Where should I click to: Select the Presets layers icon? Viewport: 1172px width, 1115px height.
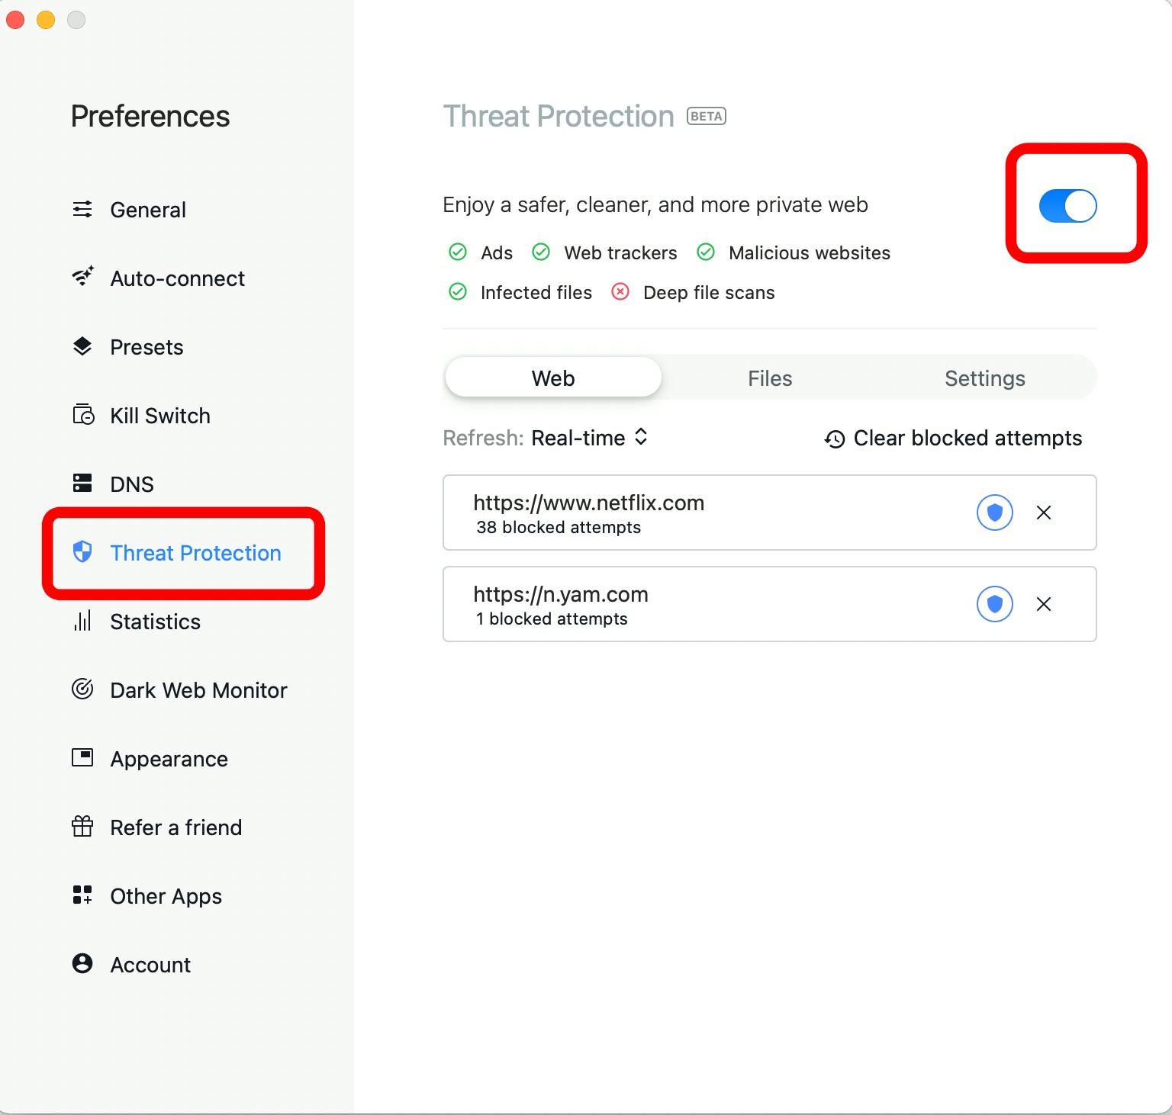coord(82,346)
